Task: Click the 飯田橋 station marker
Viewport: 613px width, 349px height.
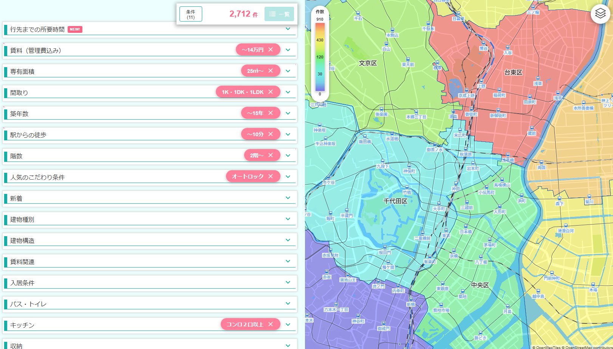Action: click(x=365, y=137)
